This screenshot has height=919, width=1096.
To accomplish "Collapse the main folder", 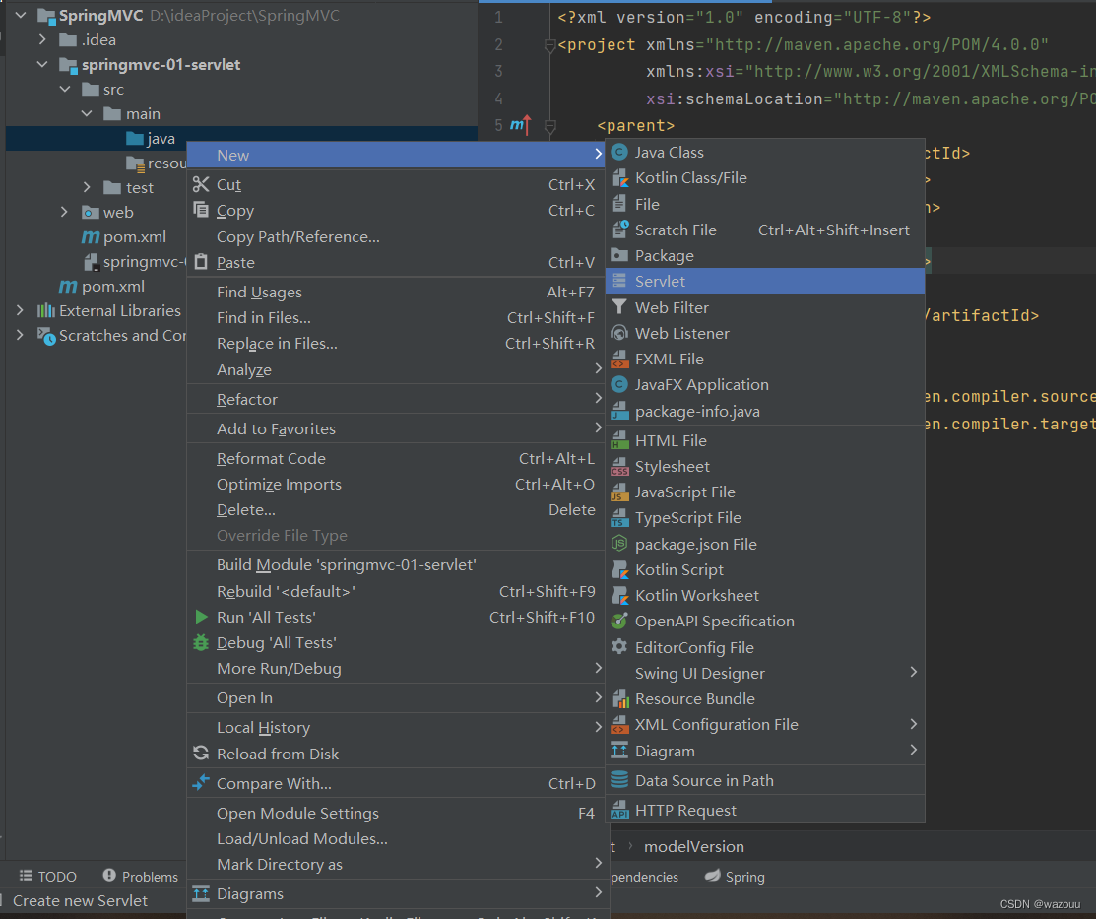I will [87, 113].
